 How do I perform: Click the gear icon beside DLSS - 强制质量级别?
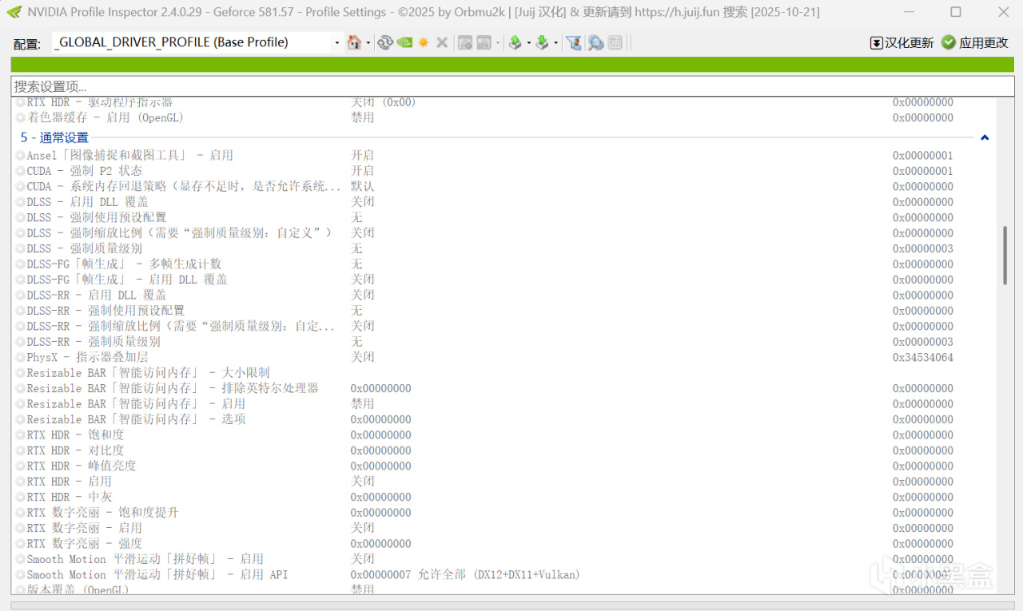coord(21,249)
